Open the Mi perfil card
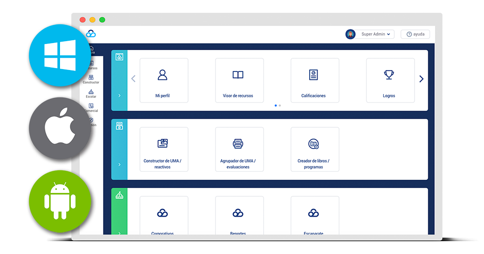The height and width of the screenshot is (254, 484). pyautogui.click(x=164, y=80)
